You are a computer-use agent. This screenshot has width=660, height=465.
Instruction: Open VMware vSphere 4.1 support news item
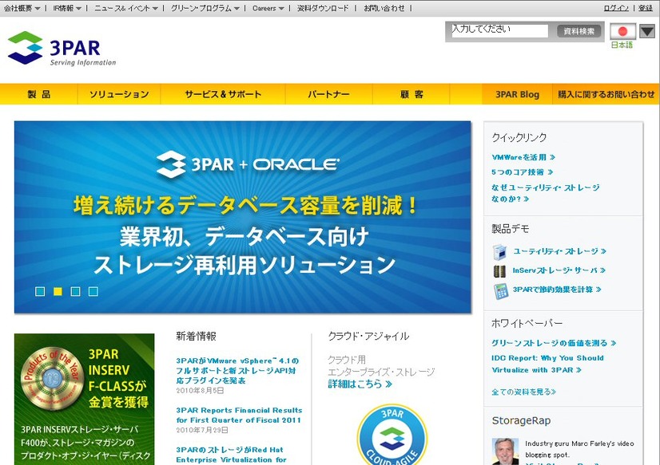(x=237, y=371)
